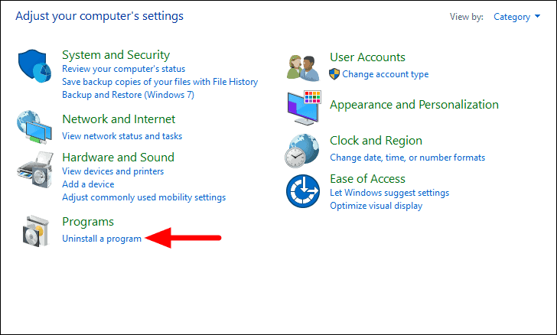This screenshot has width=557, height=335.
Task: Click the Ease of Access icon
Action: coord(303,191)
